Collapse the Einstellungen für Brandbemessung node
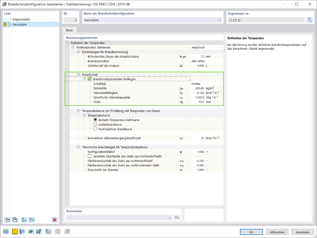The height and width of the screenshot is (238, 317). (78, 52)
